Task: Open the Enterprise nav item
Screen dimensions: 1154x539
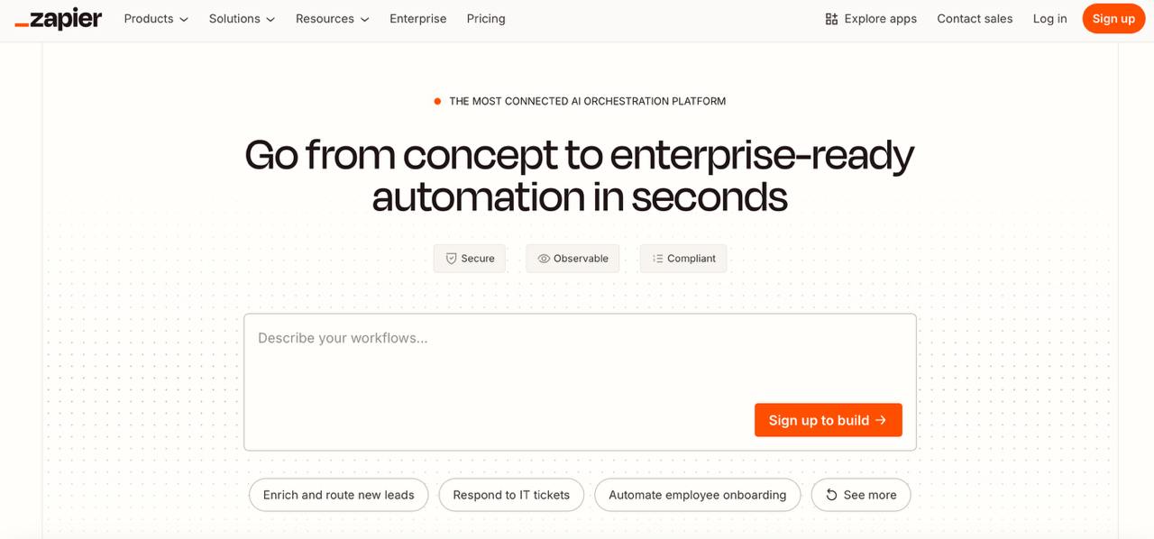Action: (418, 19)
